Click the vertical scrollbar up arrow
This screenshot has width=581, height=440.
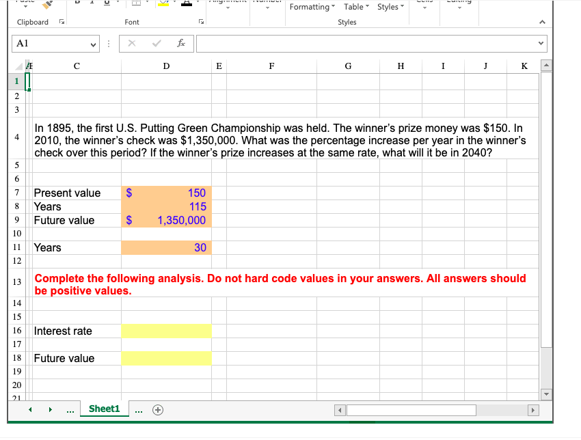click(x=546, y=66)
